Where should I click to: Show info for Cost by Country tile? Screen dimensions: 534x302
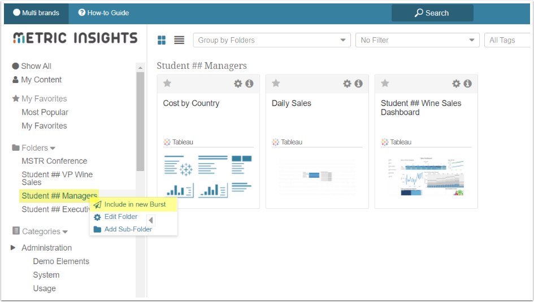tap(249, 84)
